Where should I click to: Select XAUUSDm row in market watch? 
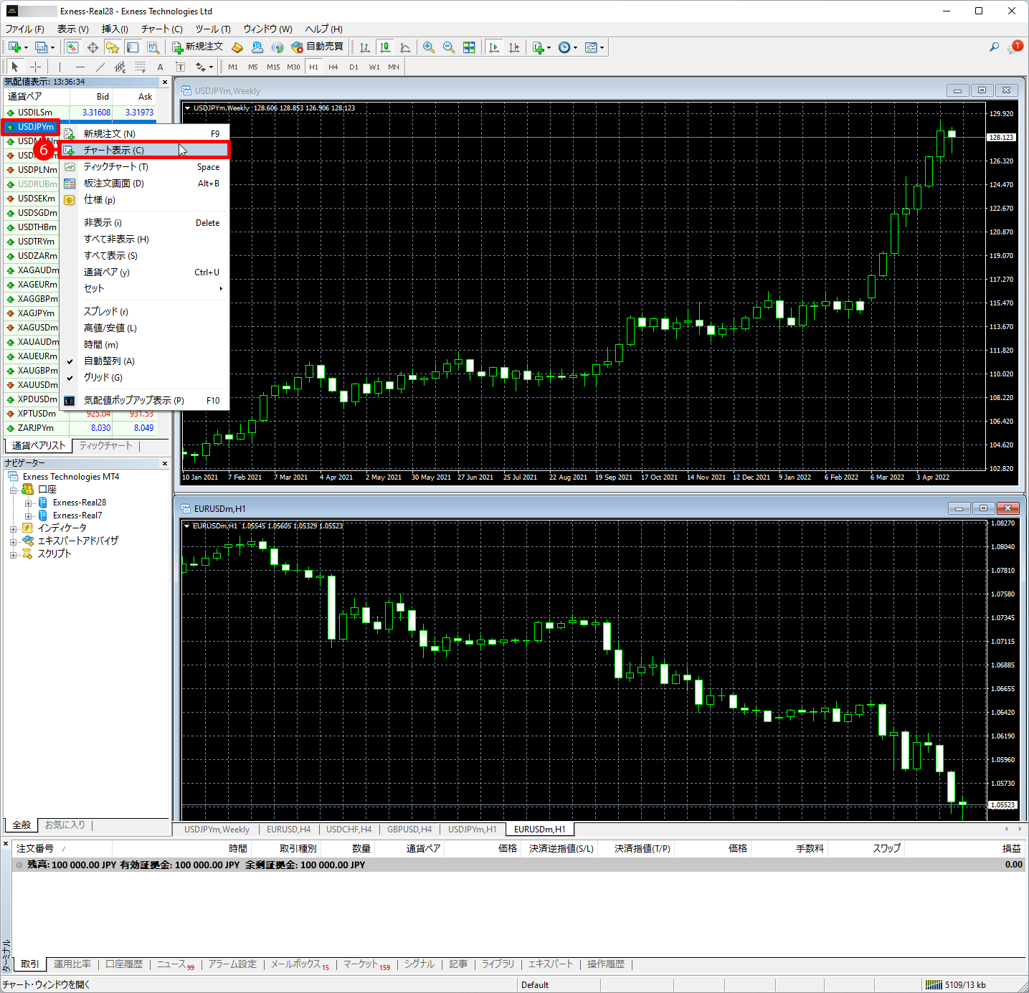[37, 385]
